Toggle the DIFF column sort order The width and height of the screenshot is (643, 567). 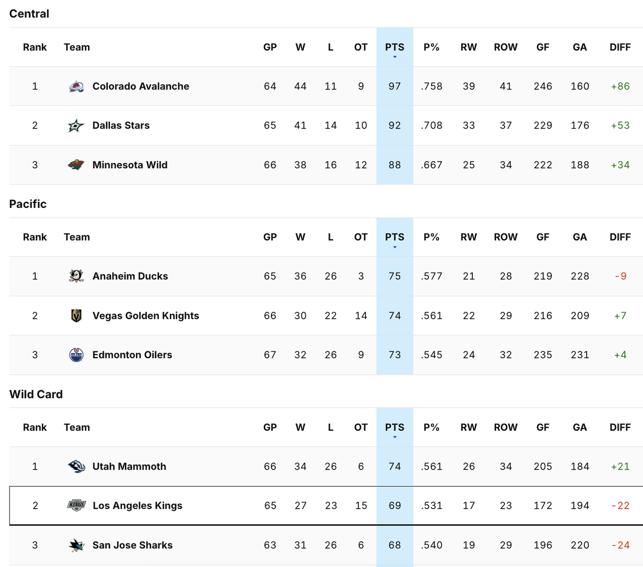[x=620, y=47]
